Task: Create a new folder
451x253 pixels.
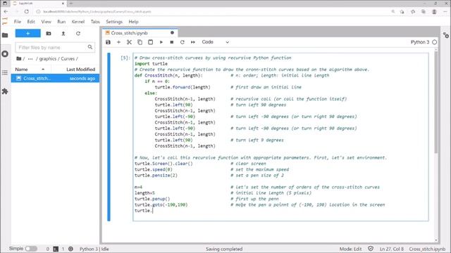Action: click(x=49, y=34)
